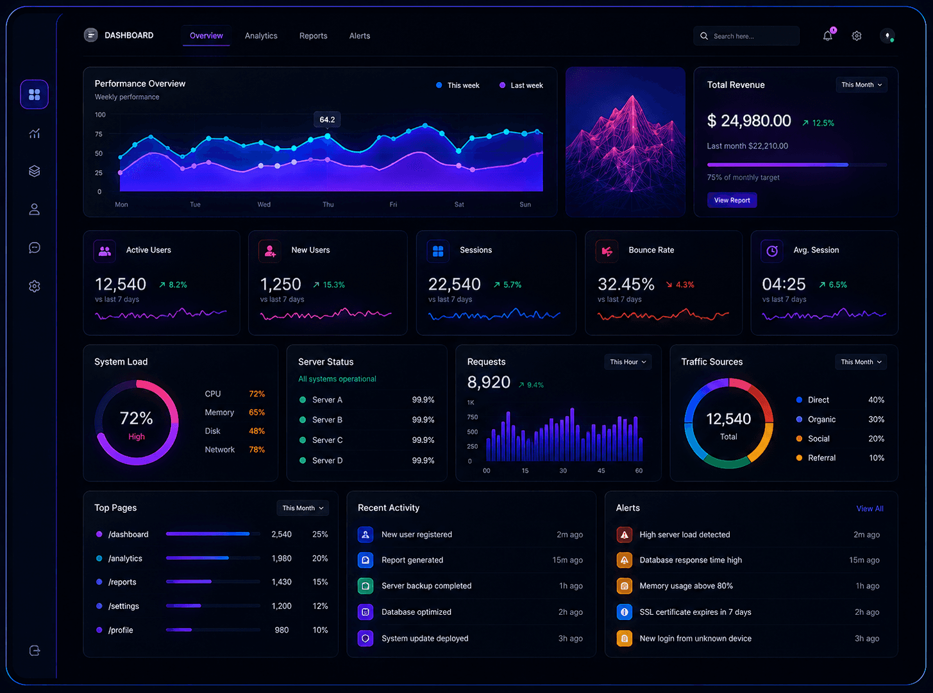Toggle Organic in Traffic Sources legend
Image resolution: width=933 pixels, height=693 pixels.
pyautogui.click(x=816, y=419)
